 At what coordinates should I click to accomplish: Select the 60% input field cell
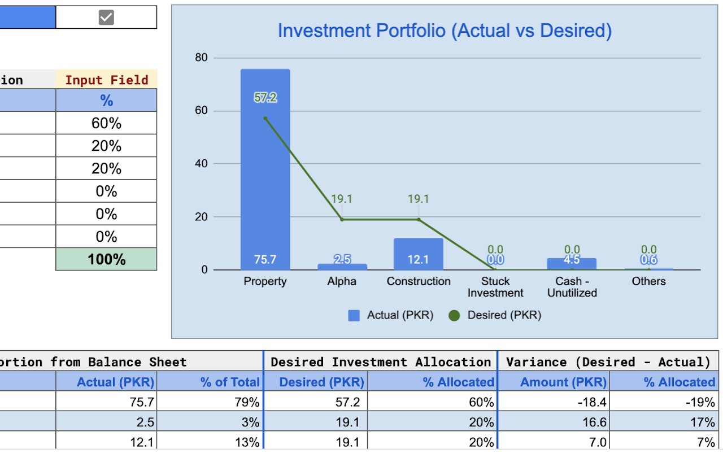[x=106, y=123]
